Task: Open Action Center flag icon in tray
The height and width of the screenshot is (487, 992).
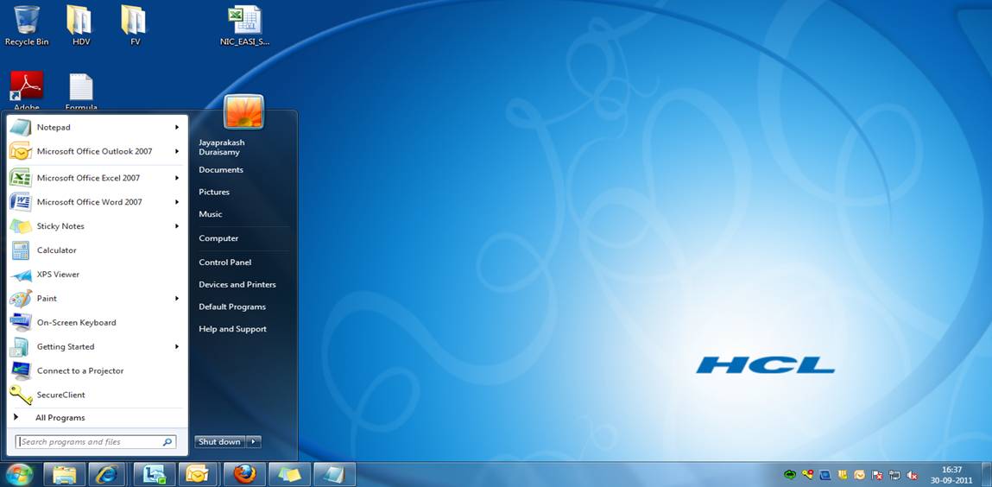Action: (x=877, y=474)
